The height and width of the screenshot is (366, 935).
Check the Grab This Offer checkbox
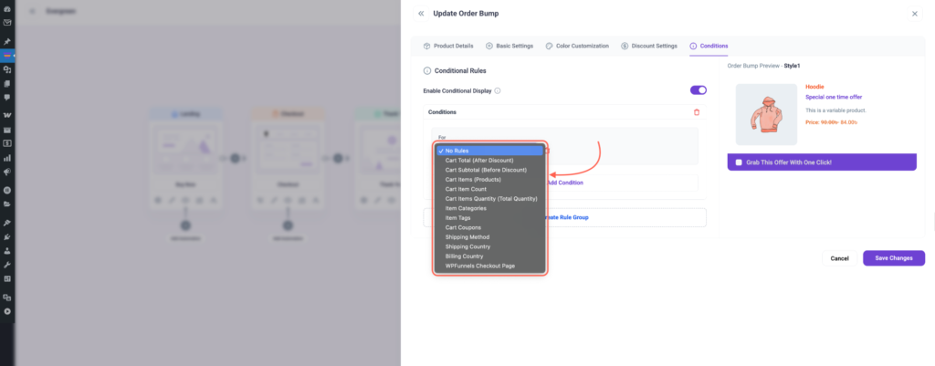click(739, 162)
